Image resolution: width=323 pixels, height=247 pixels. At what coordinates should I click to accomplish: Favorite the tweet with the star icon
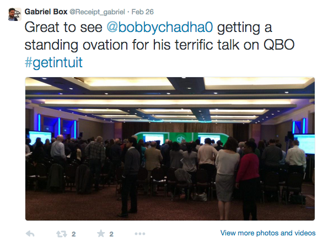pos(101,234)
